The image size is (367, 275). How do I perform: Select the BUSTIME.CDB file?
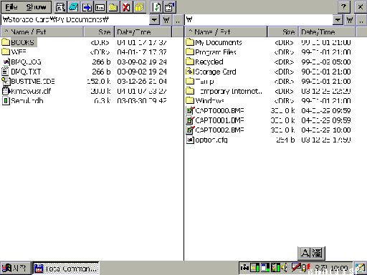[29, 82]
